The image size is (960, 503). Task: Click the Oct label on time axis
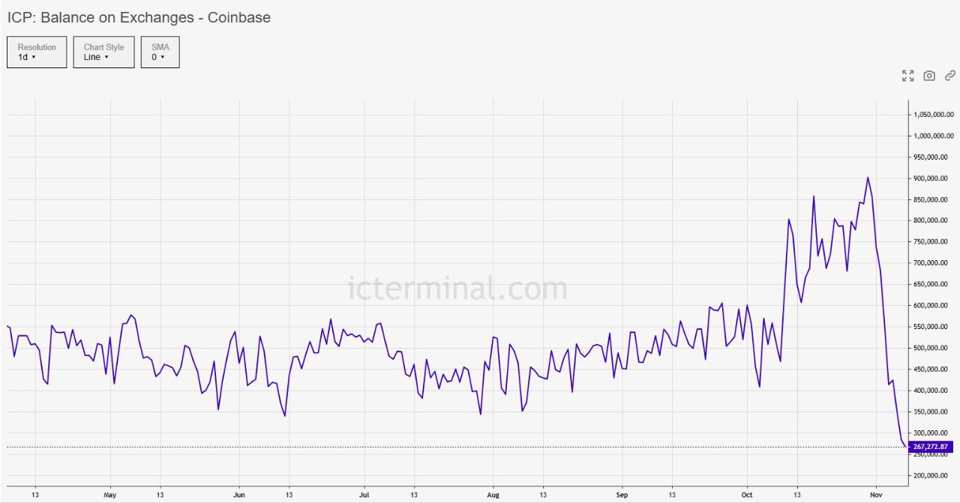[746, 495]
